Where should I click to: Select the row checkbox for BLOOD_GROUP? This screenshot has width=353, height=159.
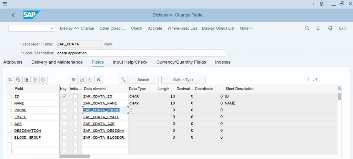[x=9, y=137]
